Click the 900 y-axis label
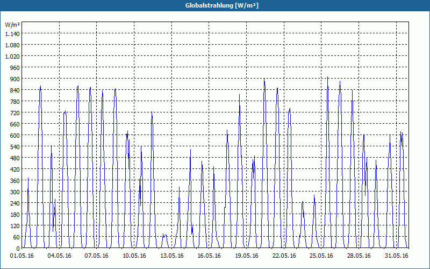The image size is (430, 269). click(15, 79)
